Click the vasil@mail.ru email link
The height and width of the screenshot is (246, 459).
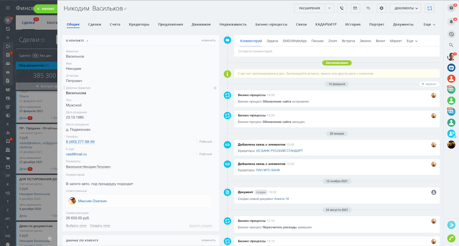coord(76,154)
